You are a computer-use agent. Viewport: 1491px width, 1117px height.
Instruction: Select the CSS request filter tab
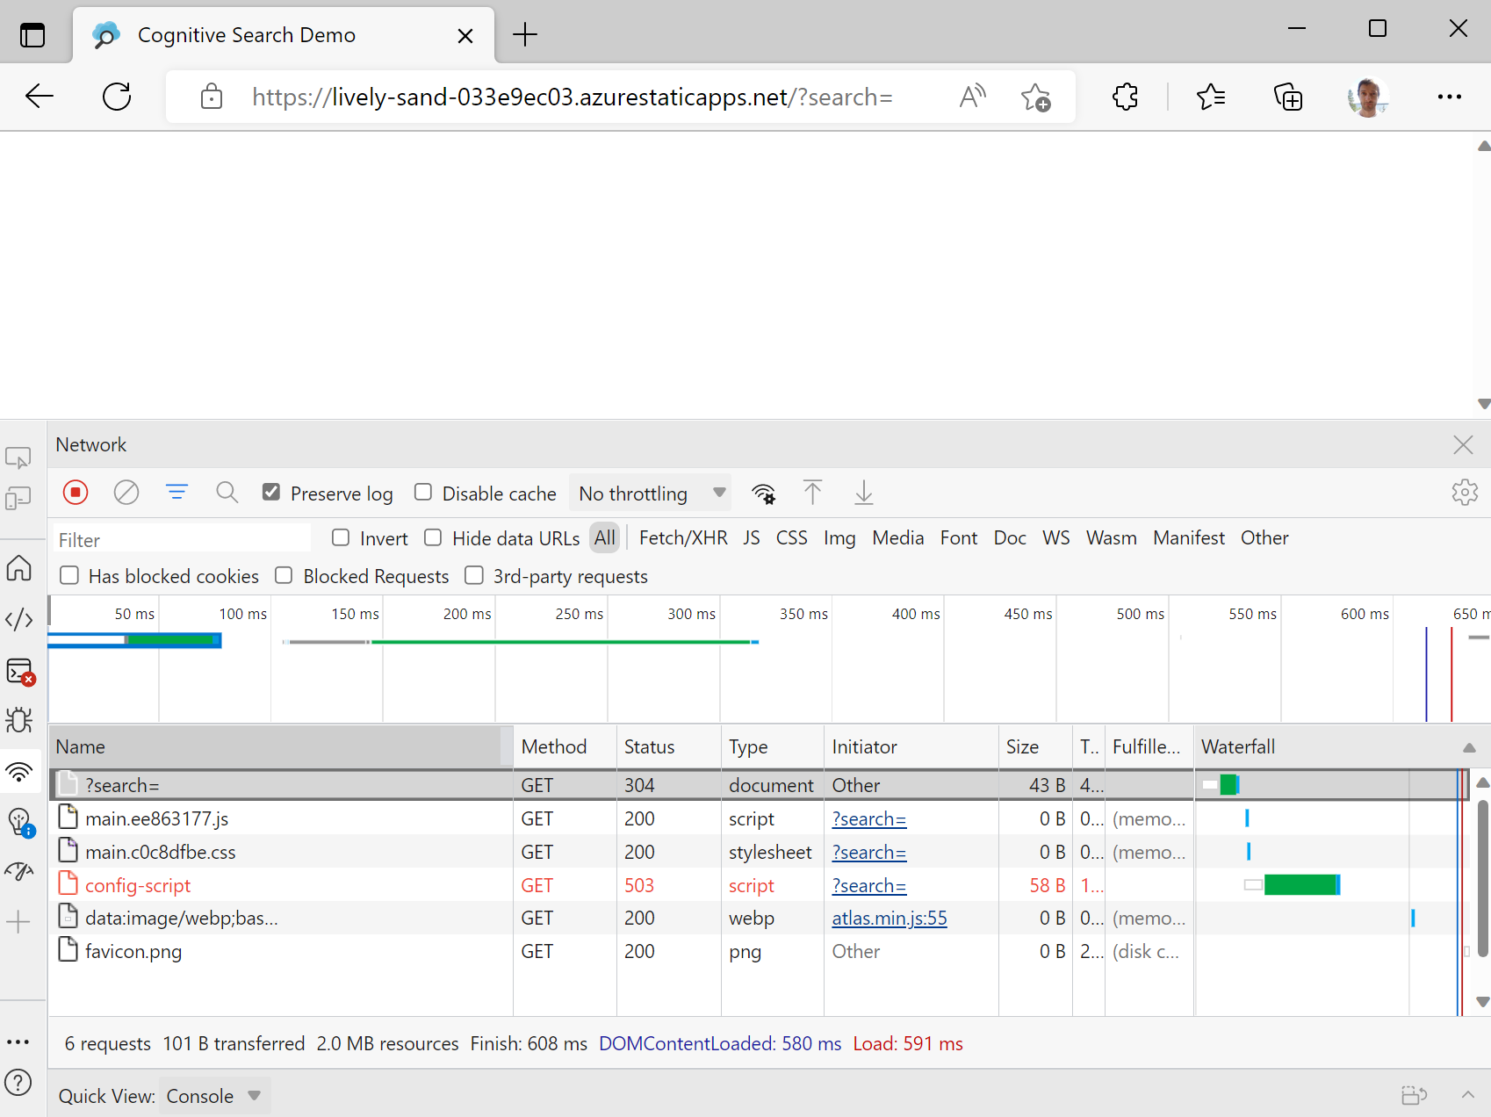pos(791,537)
